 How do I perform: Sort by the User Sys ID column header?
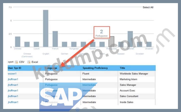15,68
